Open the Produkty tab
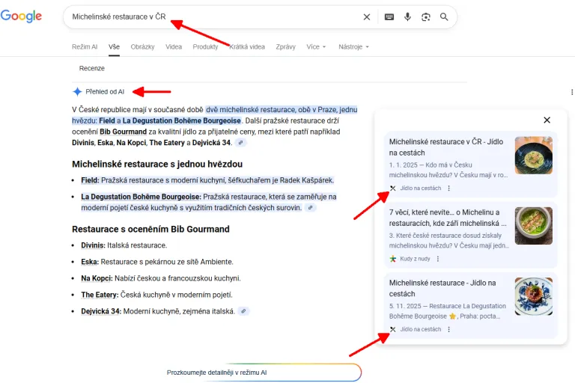Image resolution: width=575 pixels, height=383 pixels. tap(205, 47)
